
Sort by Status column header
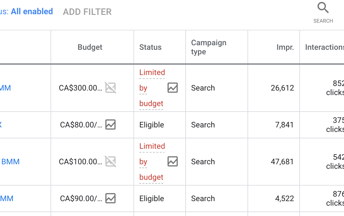(x=150, y=47)
